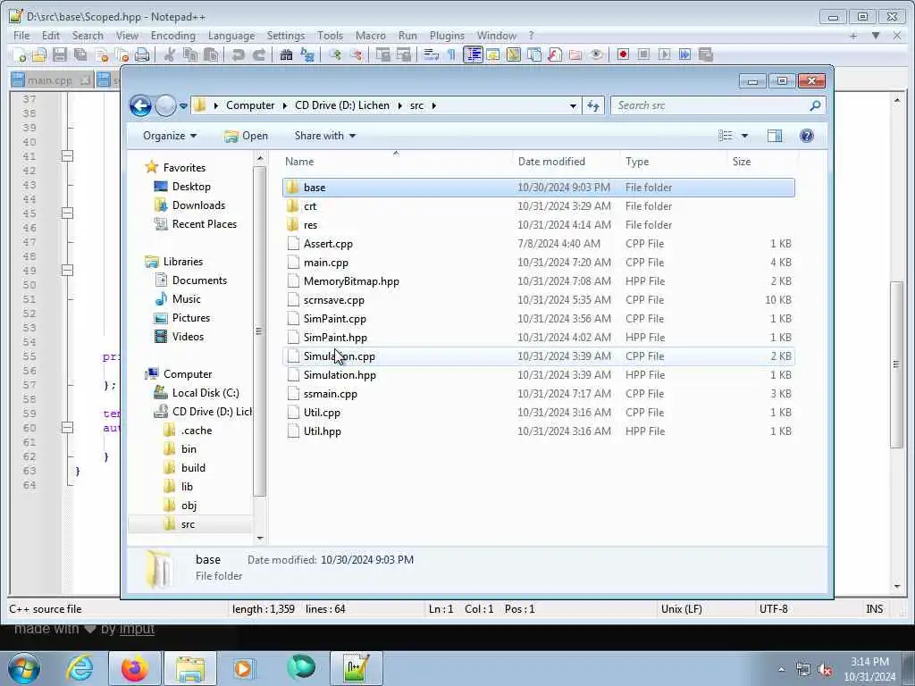Toggle the indent guide icon in Notepad++
915x686 pixels.
pyautogui.click(x=472, y=54)
